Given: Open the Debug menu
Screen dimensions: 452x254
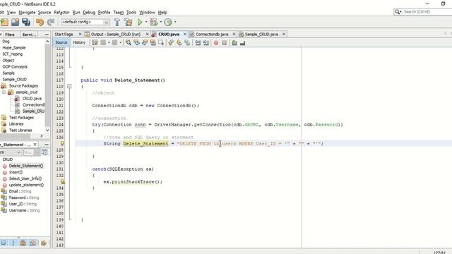Looking at the screenshot, I should [x=89, y=13].
